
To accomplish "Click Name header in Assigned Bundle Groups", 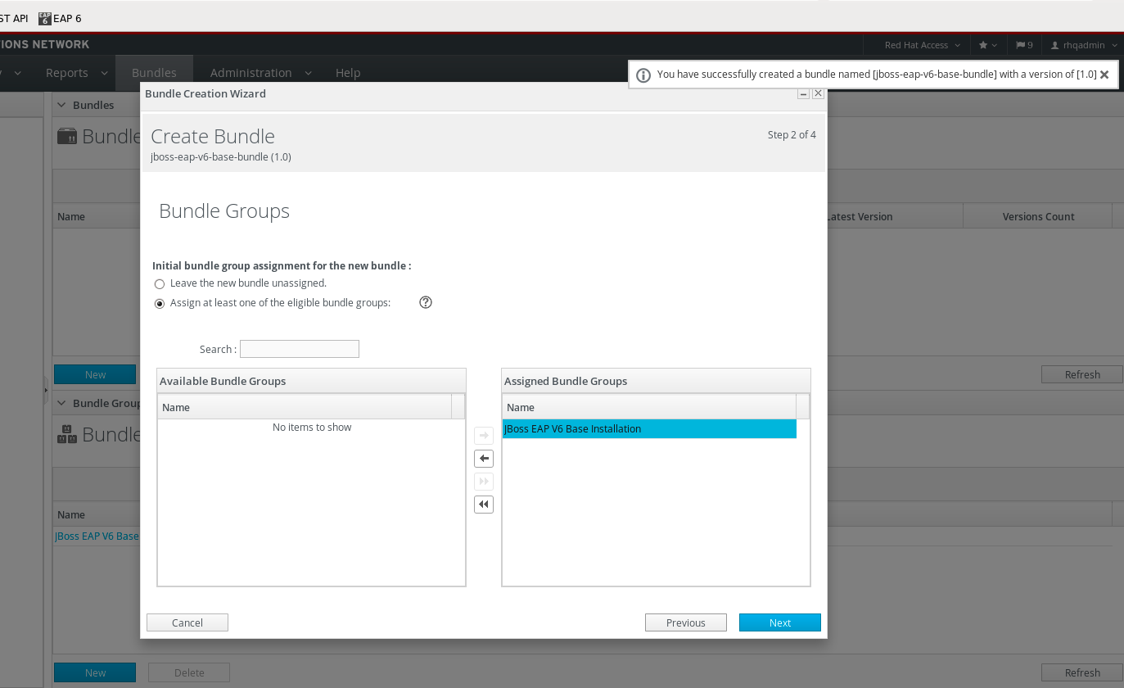I will click(x=649, y=407).
